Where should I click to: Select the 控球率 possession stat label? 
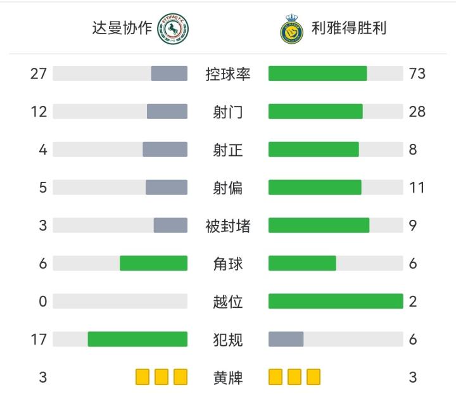(x=228, y=74)
